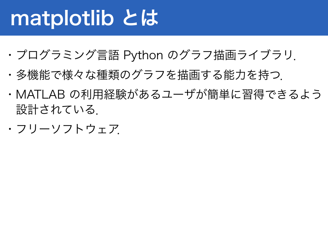The height and width of the screenshot is (246, 328).
Task: Click the word "matplotlib" in the header
Action: click(62, 19)
